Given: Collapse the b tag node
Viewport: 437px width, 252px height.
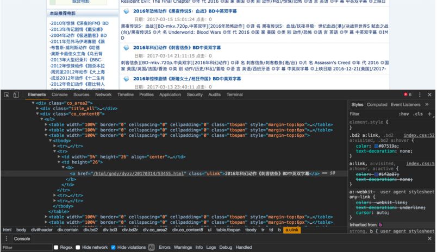Looking at the screenshot, I should click(x=64, y=167).
